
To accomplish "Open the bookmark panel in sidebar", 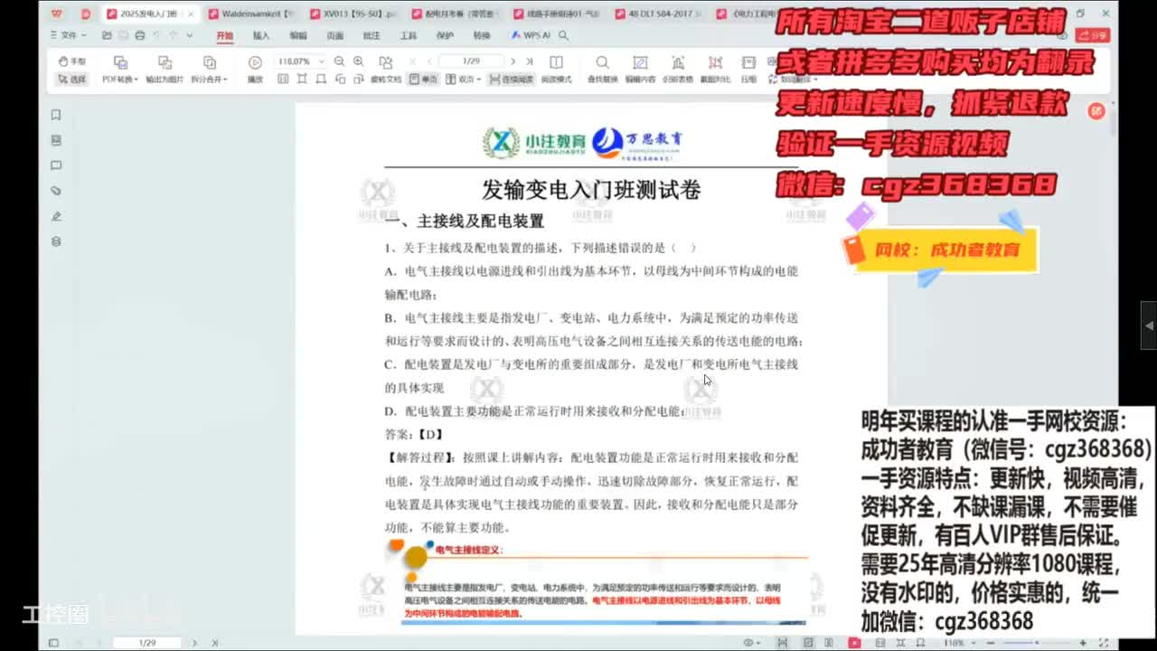I will coord(56,115).
